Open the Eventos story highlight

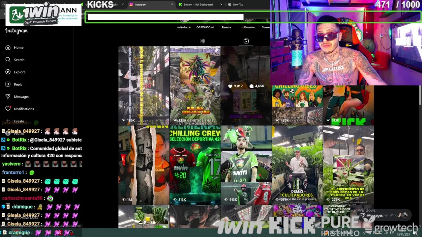point(226,27)
